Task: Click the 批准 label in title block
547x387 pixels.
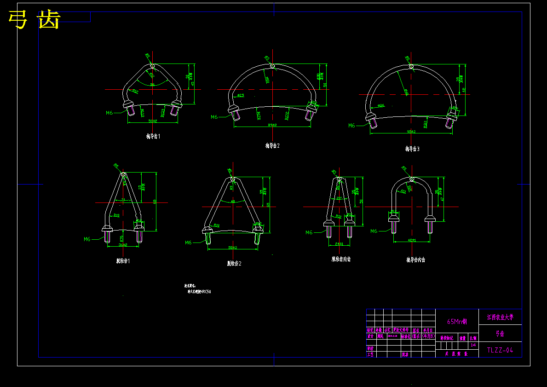Action: click(405, 354)
